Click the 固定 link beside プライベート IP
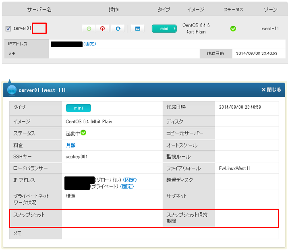Image resolution: width=290 pixels, height=251 pixels. coord(127,186)
